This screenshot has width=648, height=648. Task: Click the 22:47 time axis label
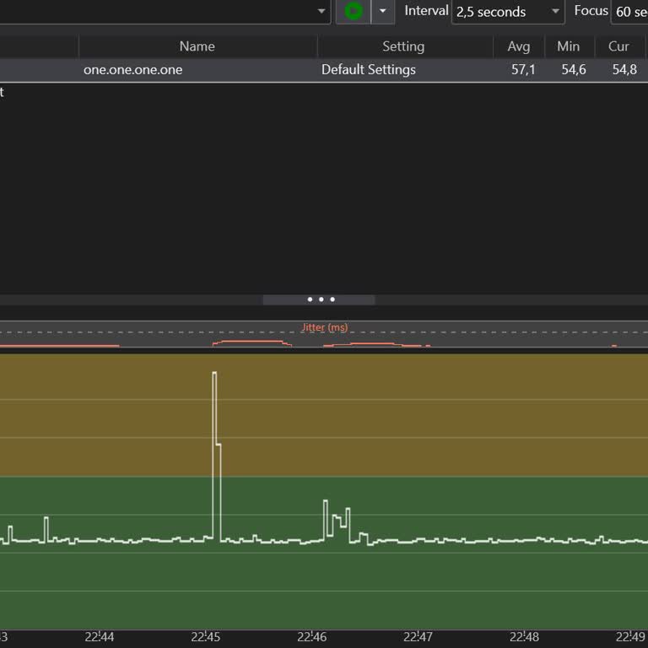click(418, 637)
